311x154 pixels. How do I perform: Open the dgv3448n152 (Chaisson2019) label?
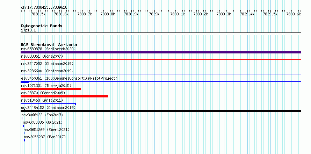(x=48, y=108)
